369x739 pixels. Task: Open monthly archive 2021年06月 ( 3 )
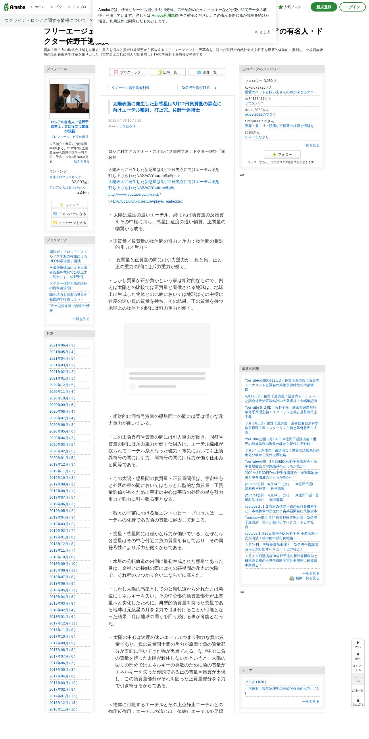click(62, 345)
